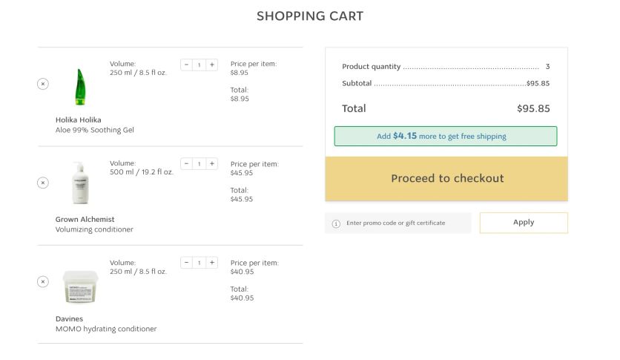620x360 pixels.
Task: Remove Davines MOMO conditioner from cart
Action: tap(43, 281)
